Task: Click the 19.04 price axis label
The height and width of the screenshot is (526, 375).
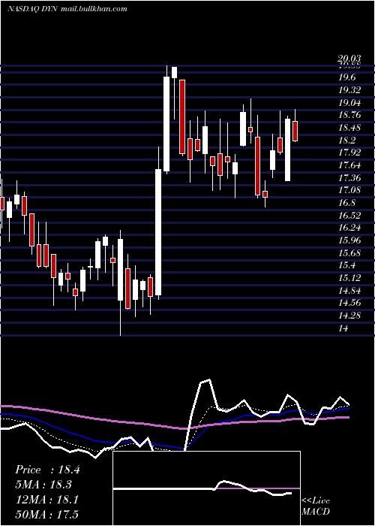Action: coord(349,103)
